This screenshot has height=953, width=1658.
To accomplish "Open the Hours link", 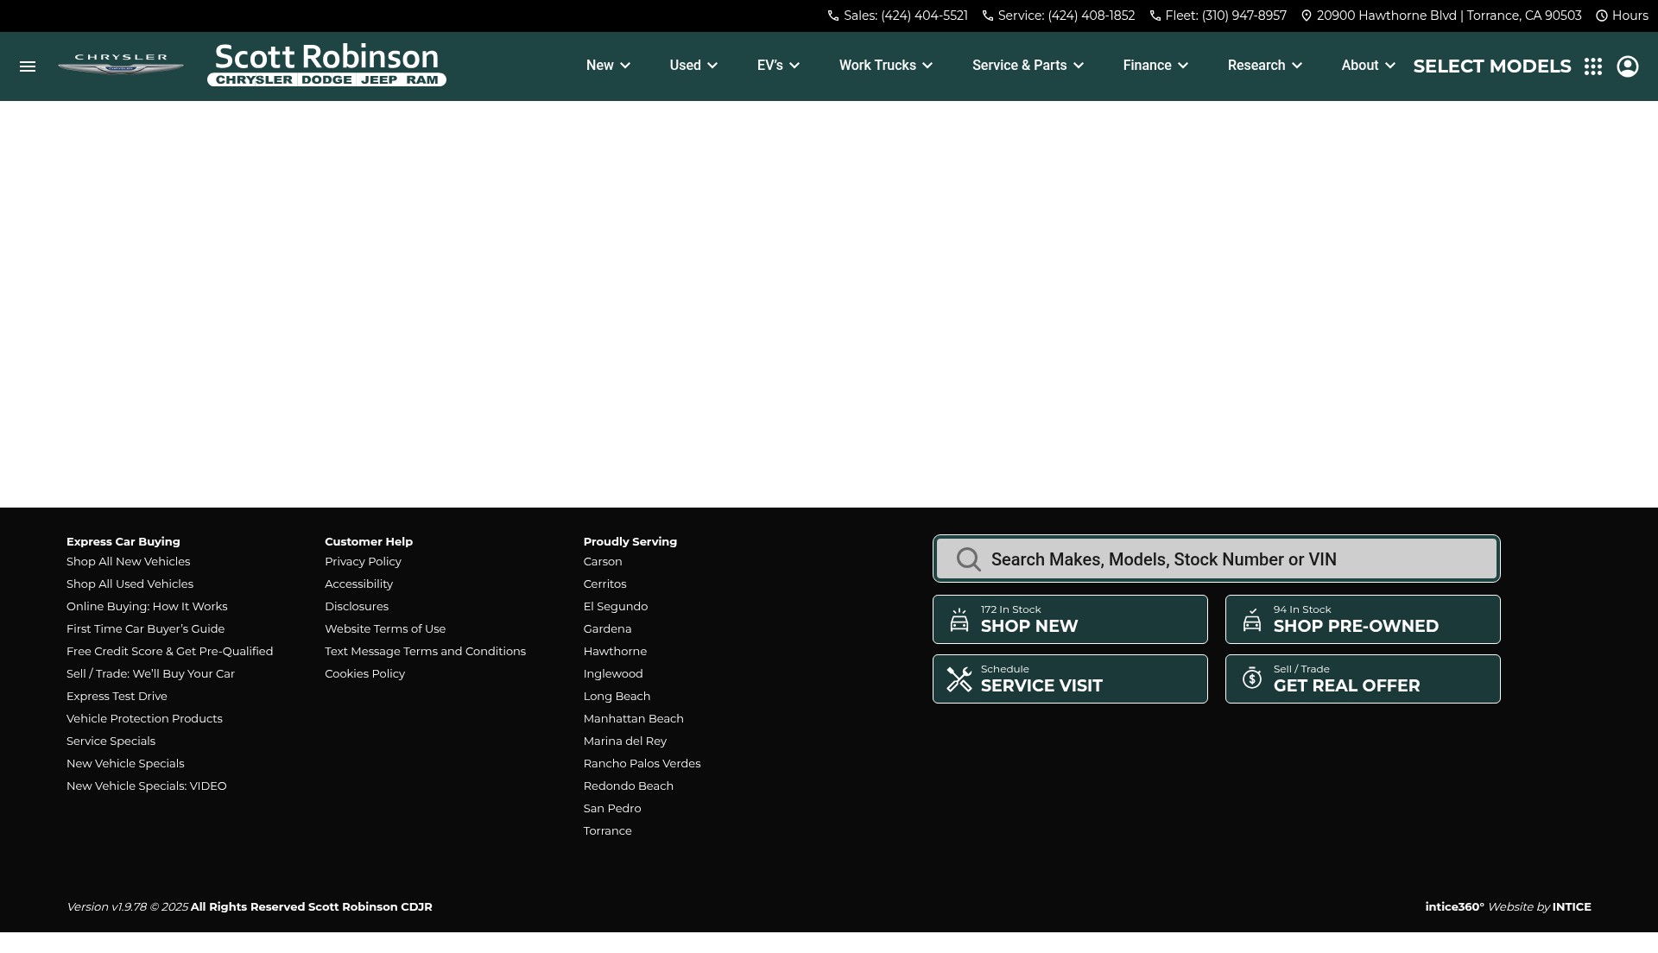I will coord(1630,16).
